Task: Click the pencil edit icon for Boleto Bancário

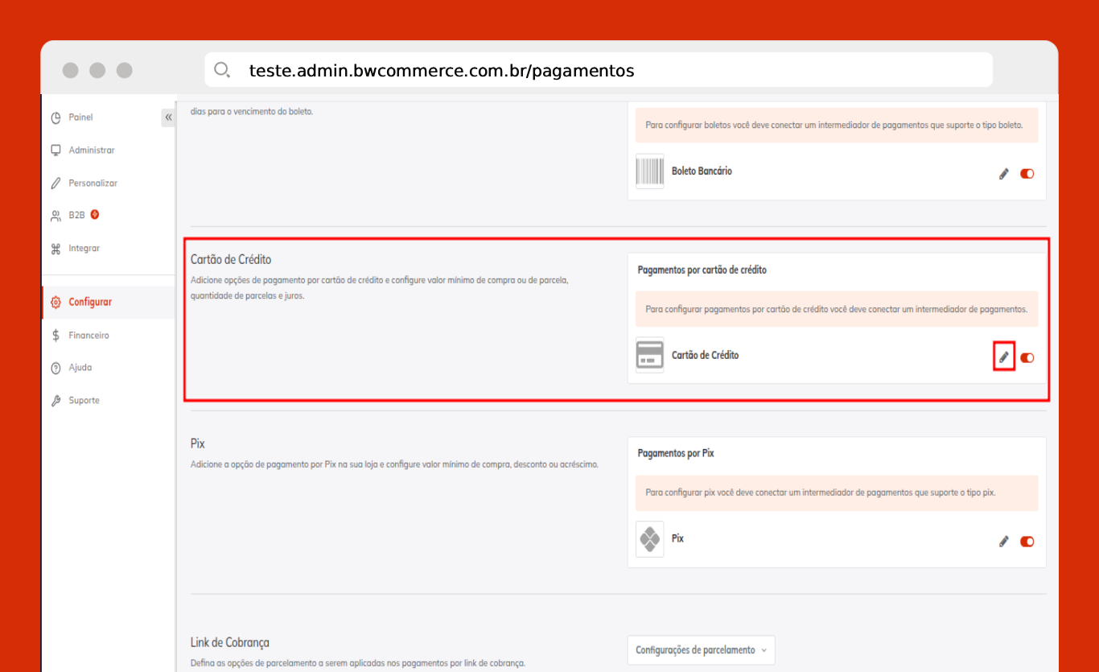Action: click(x=1003, y=174)
